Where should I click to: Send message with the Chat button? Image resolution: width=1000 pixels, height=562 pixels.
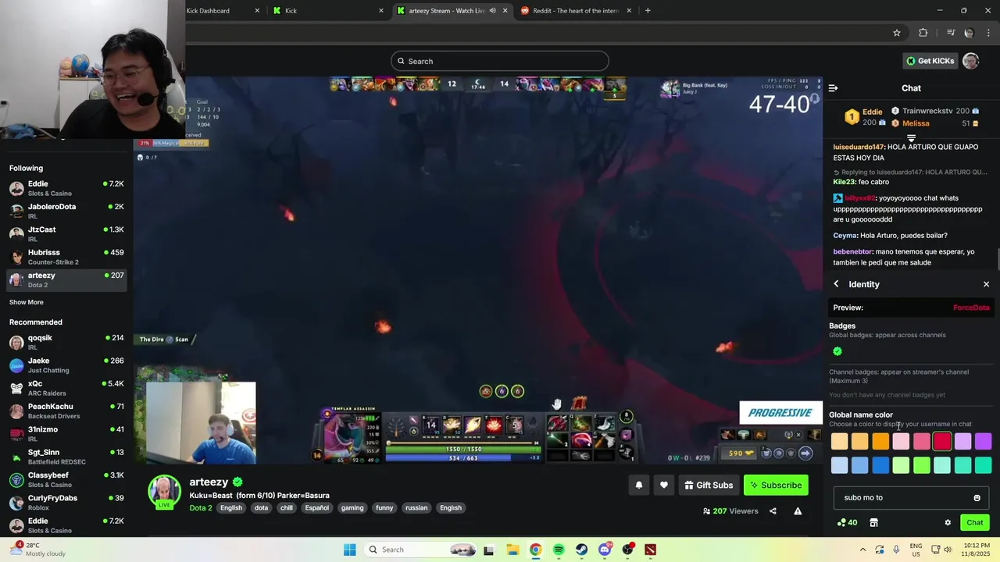[x=974, y=523]
